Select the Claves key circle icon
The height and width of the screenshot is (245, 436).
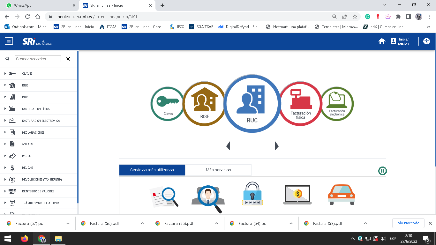(x=168, y=104)
